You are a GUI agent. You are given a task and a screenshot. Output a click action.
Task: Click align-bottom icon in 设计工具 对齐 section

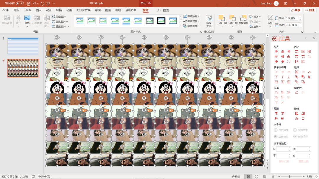click(289, 56)
